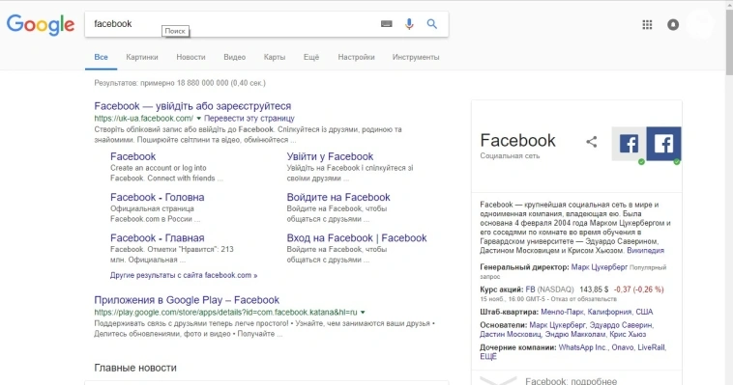Open the WhatsApp Inc. subsidiary link
The width and height of the screenshot is (733, 385).
pyautogui.click(x=583, y=347)
